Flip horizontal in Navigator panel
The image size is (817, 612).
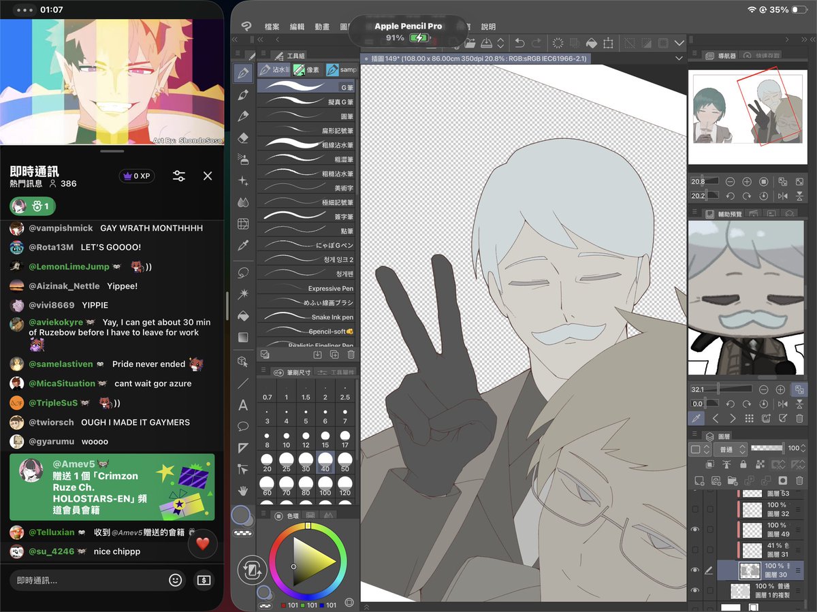pos(782,196)
